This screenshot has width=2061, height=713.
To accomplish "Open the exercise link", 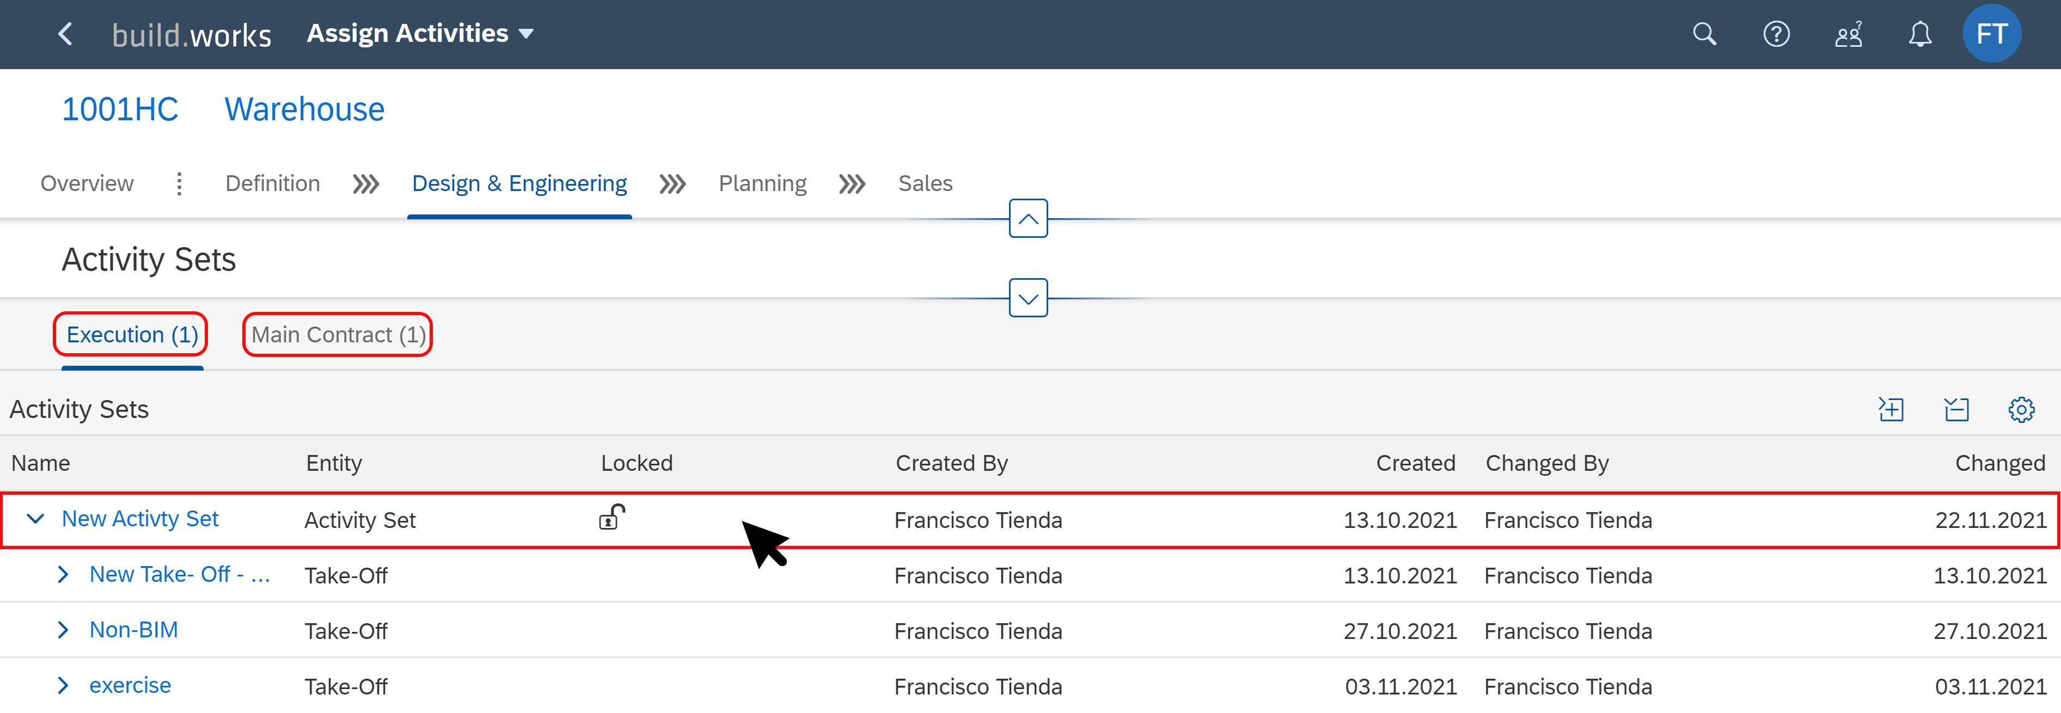I will (x=130, y=686).
